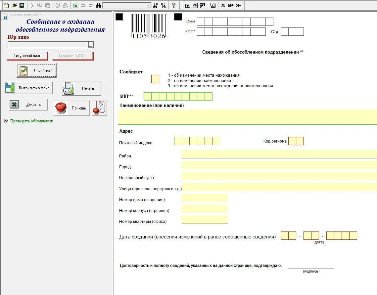Click the Почтовый индекс cells
The image size is (377, 295).
click(x=197, y=141)
